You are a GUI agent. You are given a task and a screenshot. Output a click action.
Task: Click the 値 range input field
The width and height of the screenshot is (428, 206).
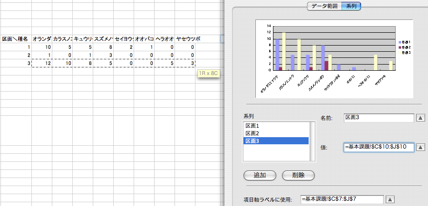tap(379, 148)
